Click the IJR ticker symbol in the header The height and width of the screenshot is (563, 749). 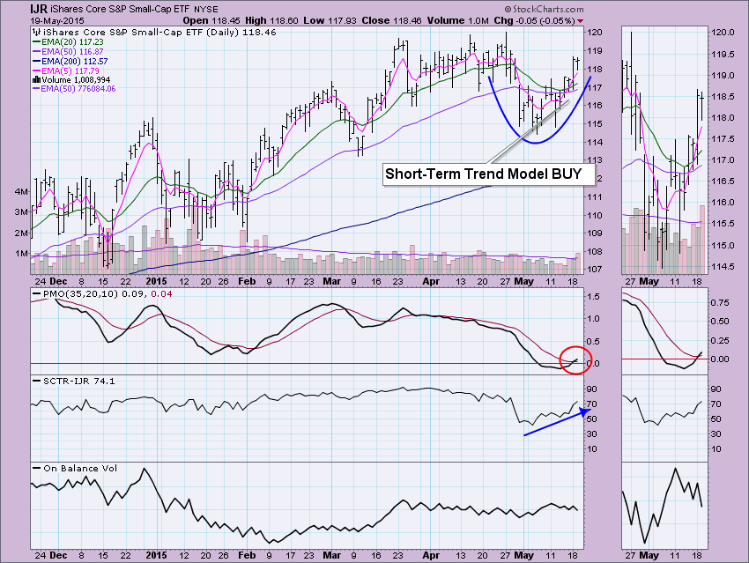[39, 9]
